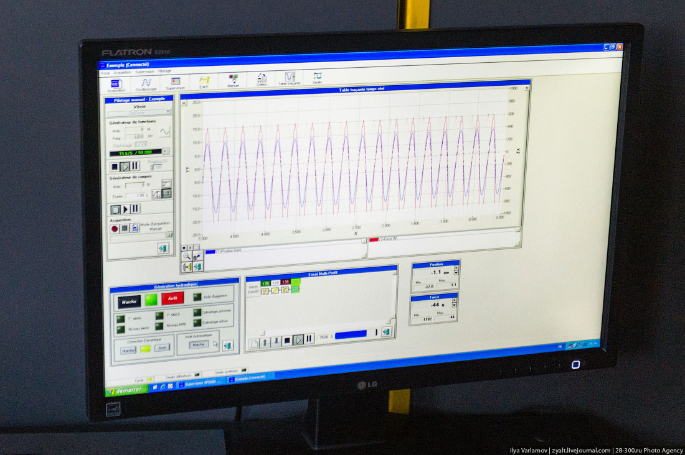This screenshot has width=685, height=455.
Task: Open the Seuils toolbar icon
Action: point(317,78)
